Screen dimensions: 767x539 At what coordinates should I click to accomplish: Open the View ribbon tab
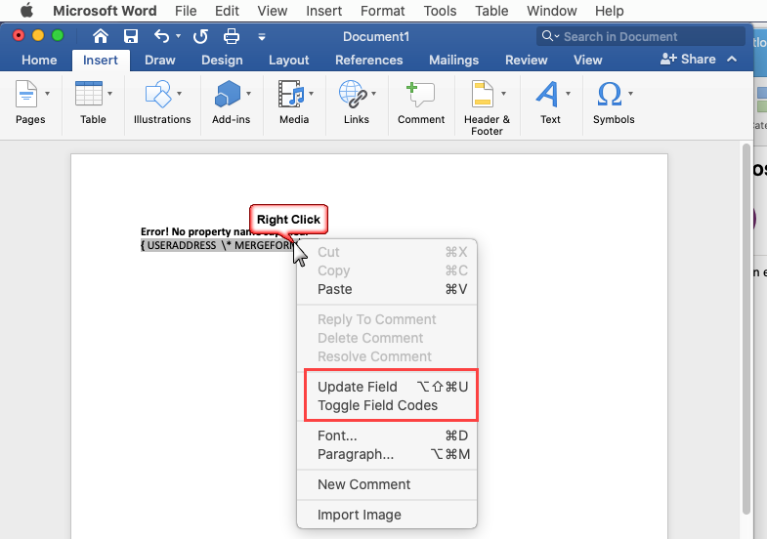point(587,61)
